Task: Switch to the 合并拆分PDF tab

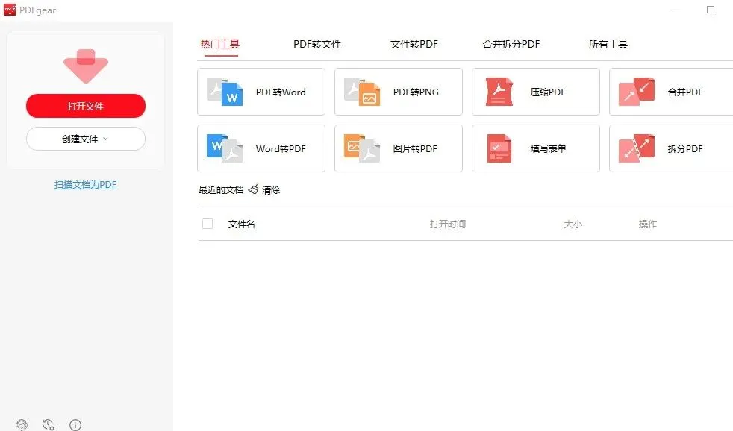Action: point(511,44)
